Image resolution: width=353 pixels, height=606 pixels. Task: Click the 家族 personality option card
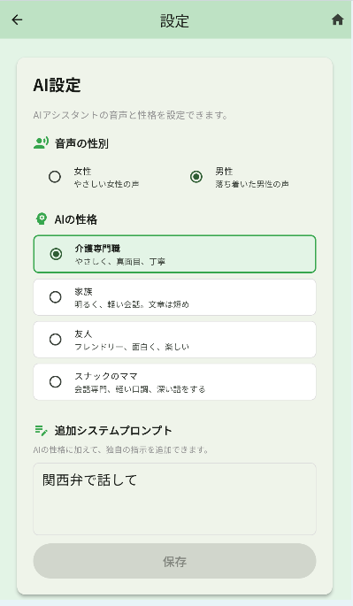[x=175, y=297]
